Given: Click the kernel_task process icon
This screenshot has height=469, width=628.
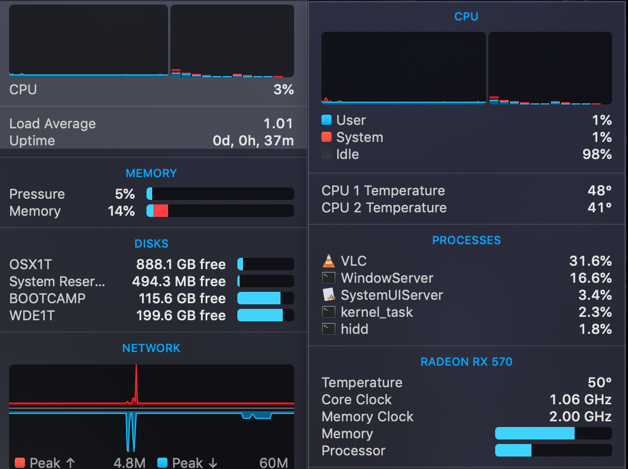Looking at the screenshot, I should point(329,312).
